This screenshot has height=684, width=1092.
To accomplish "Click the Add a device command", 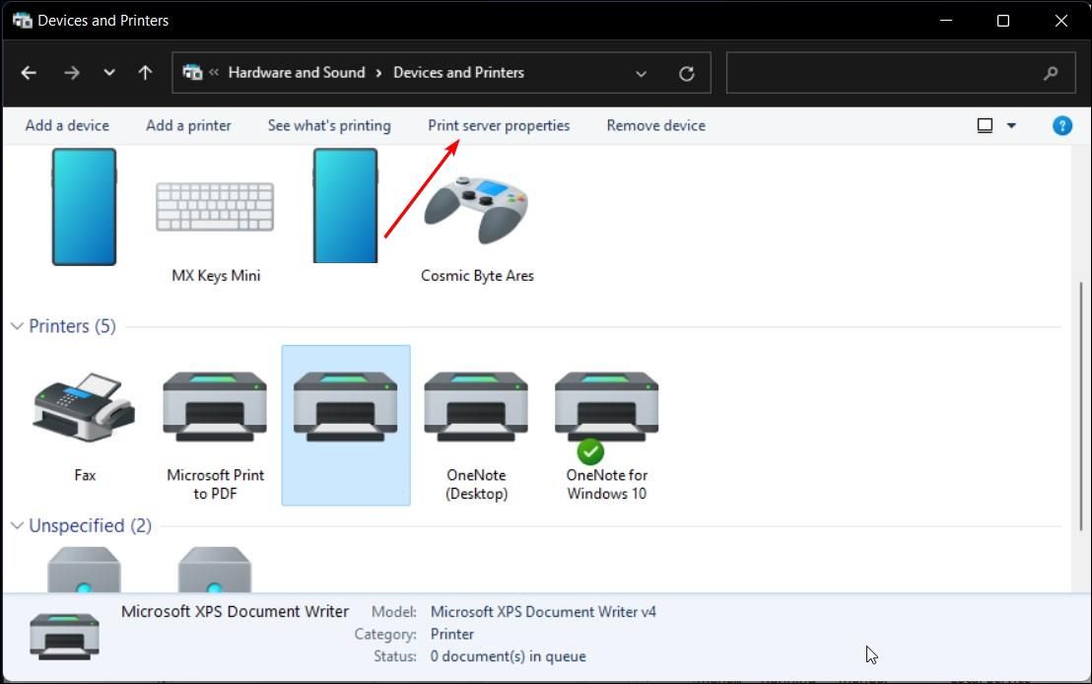I will [66, 125].
